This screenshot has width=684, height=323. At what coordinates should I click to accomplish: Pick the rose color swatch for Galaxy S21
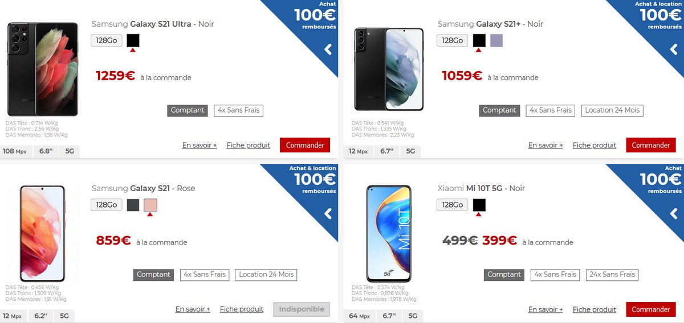point(150,205)
